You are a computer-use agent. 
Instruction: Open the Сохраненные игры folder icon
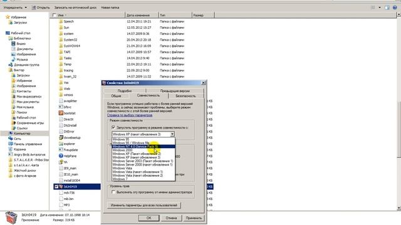click(x=13, y=122)
